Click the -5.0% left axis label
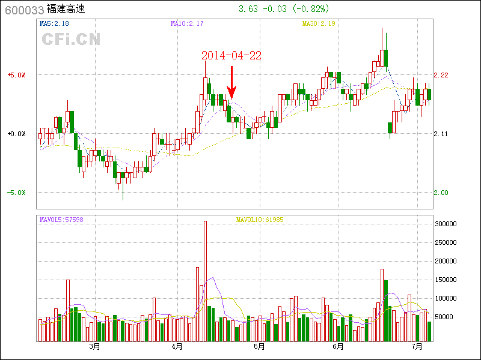The width and height of the screenshot is (481, 360). point(16,193)
